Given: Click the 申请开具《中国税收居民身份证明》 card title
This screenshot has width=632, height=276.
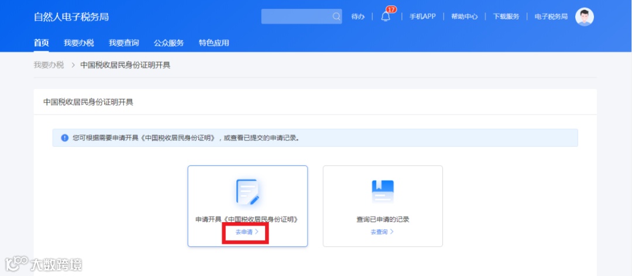Looking at the screenshot, I should pyautogui.click(x=247, y=220).
